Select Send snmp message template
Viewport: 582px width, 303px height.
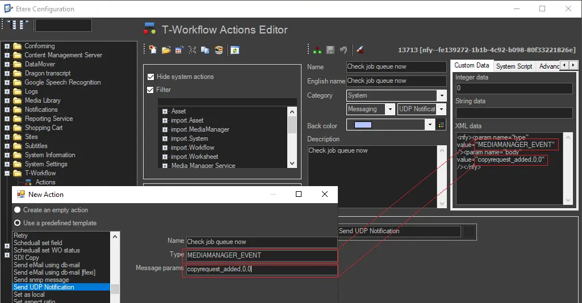point(41,280)
